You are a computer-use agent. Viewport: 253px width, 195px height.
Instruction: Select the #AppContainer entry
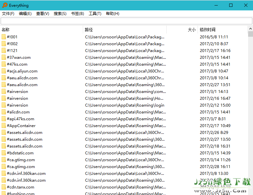(21, 126)
